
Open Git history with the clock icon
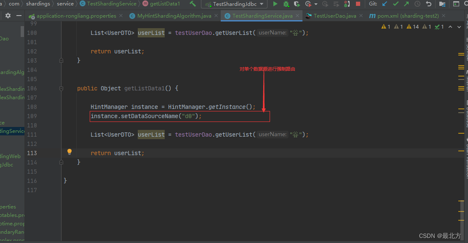point(417,4)
